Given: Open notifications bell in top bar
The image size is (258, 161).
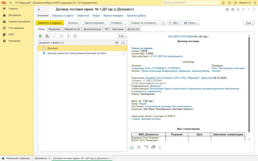Looking at the screenshot, I should tap(223, 3).
